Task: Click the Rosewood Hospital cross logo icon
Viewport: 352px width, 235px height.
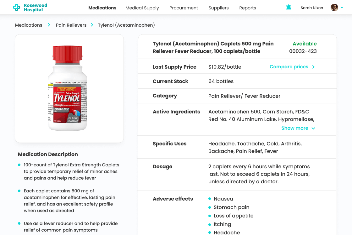Action: pos(17,8)
